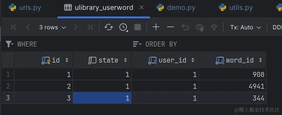
Task: Go to first page of rows
Action: pyautogui.click(x=14, y=27)
